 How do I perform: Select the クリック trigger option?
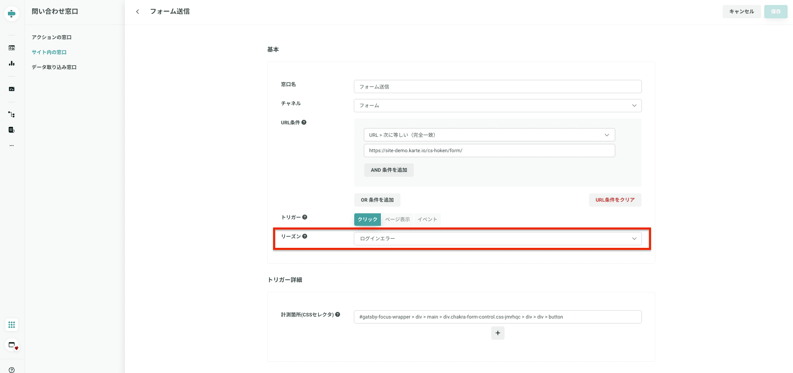click(368, 220)
